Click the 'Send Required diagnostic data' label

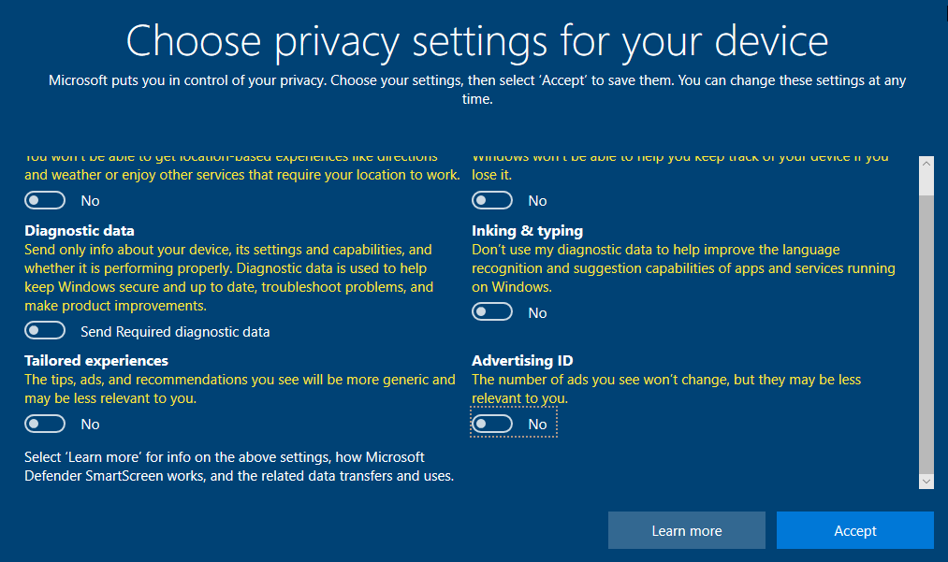(x=175, y=332)
